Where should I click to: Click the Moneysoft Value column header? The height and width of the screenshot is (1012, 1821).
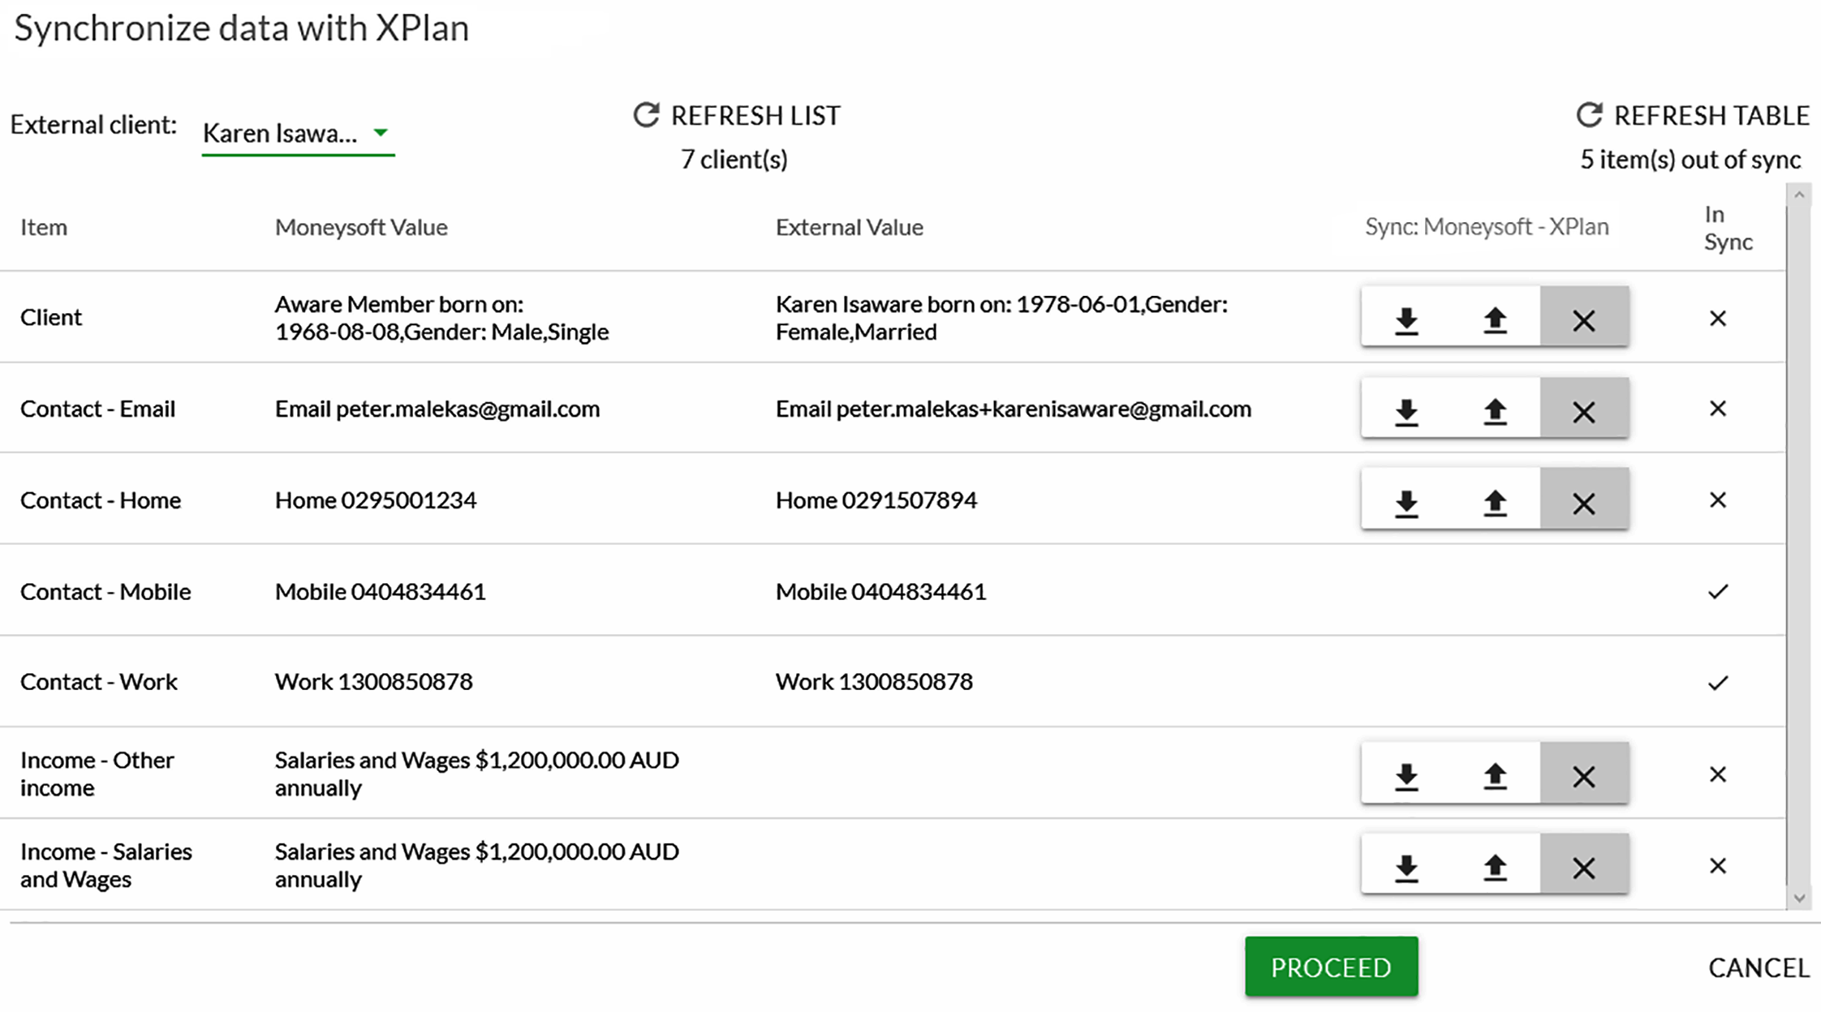[x=361, y=227]
